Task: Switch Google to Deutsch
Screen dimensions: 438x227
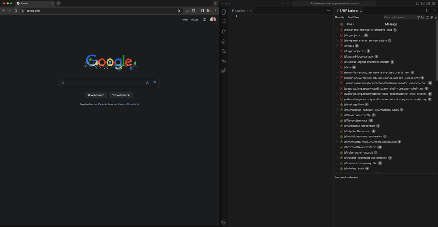Action: click(x=102, y=104)
